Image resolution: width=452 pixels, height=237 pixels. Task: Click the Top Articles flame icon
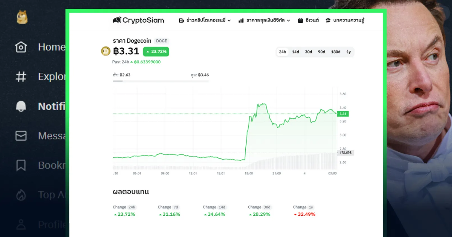pos(21,195)
